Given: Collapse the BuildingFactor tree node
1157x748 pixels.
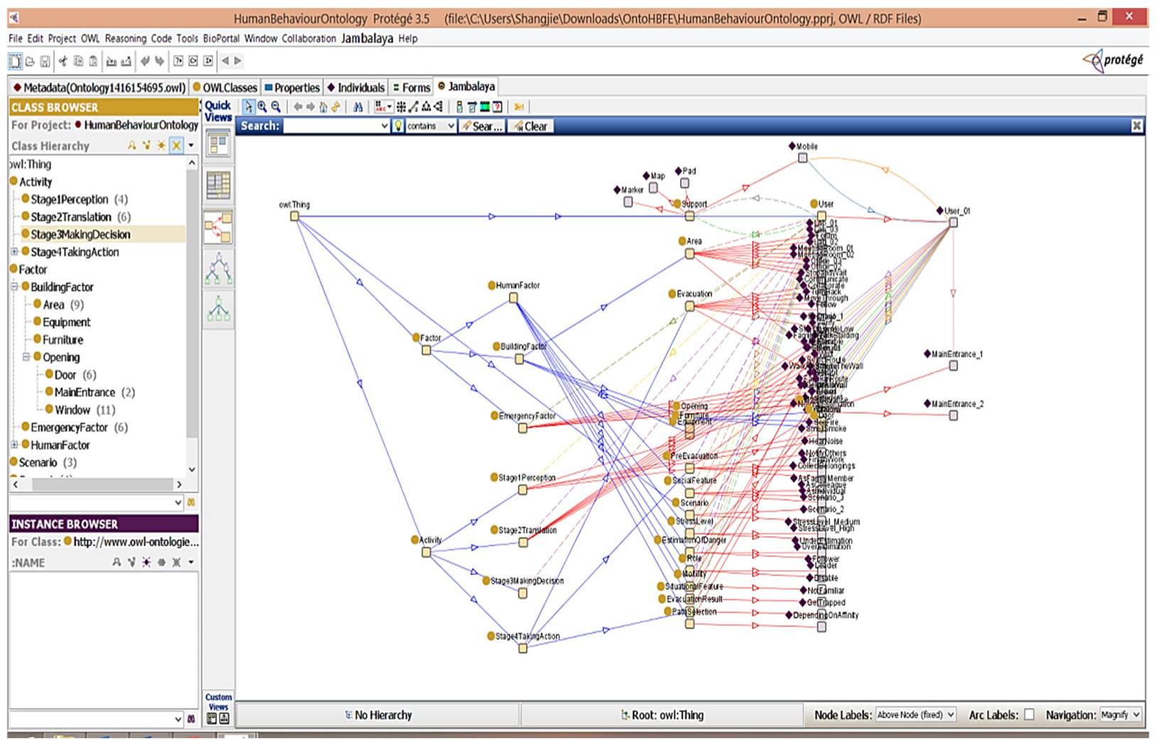Looking at the screenshot, I should point(14,287).
